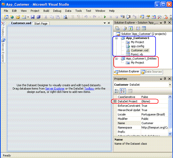Expand the DataSet Project property
Viewport: 173px width, 158px height.
115,101
